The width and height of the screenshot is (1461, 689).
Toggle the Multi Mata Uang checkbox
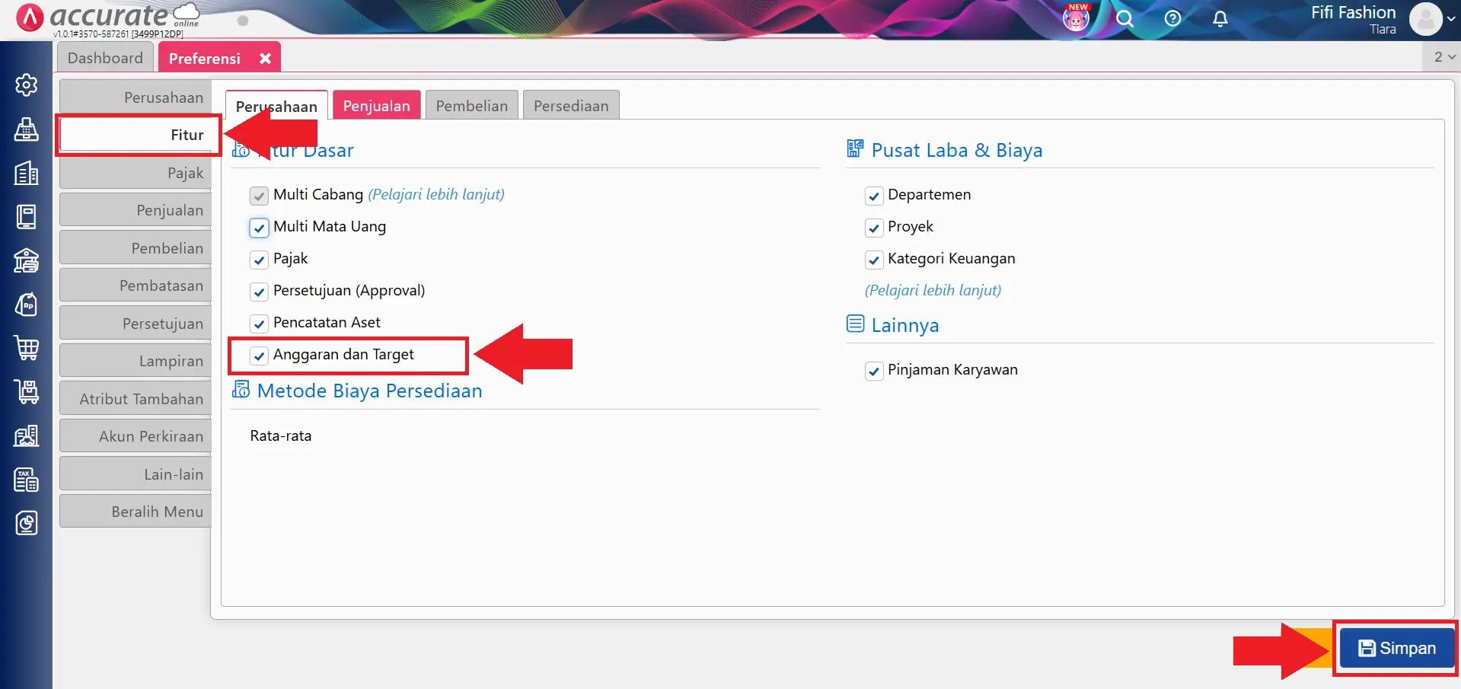260,228
